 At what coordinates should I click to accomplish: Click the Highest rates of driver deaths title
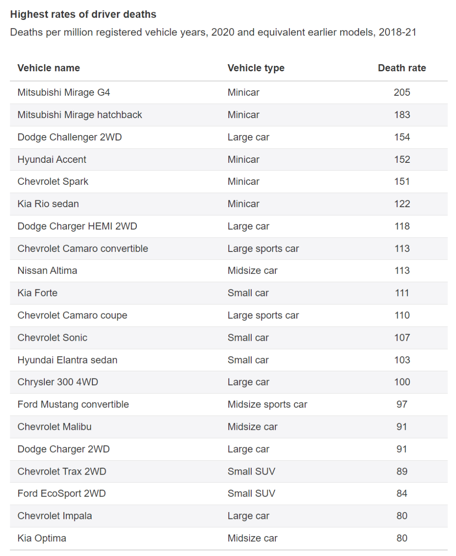(83, 14)
